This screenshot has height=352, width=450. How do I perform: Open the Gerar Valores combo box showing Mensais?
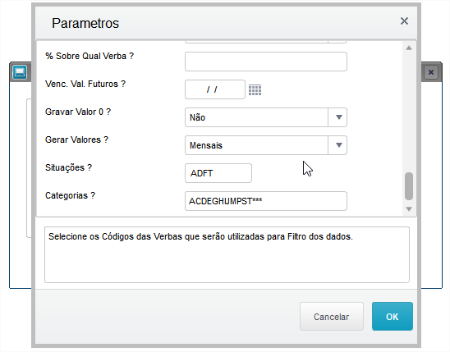coord(266,145)
